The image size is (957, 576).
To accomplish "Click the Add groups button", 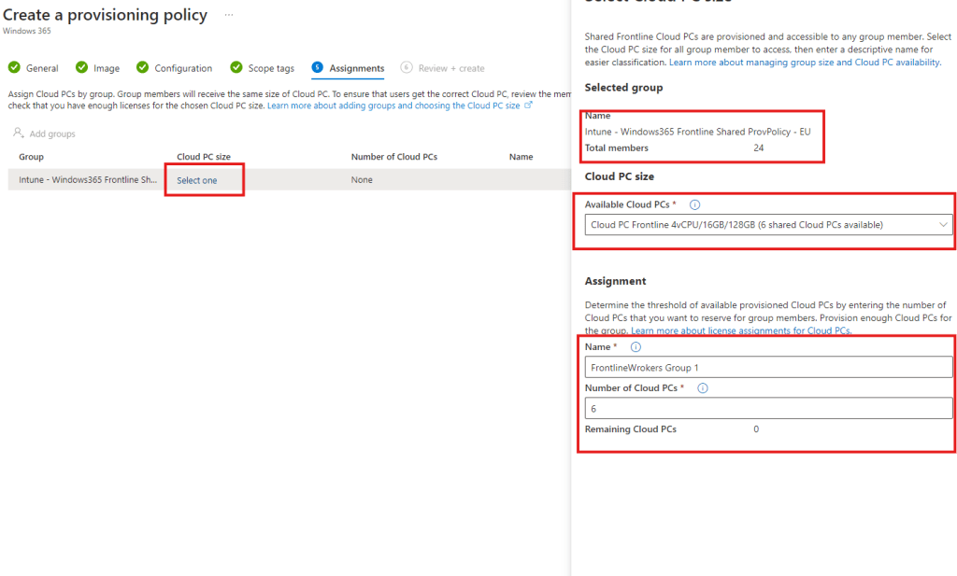I will [x=51, y=134].
